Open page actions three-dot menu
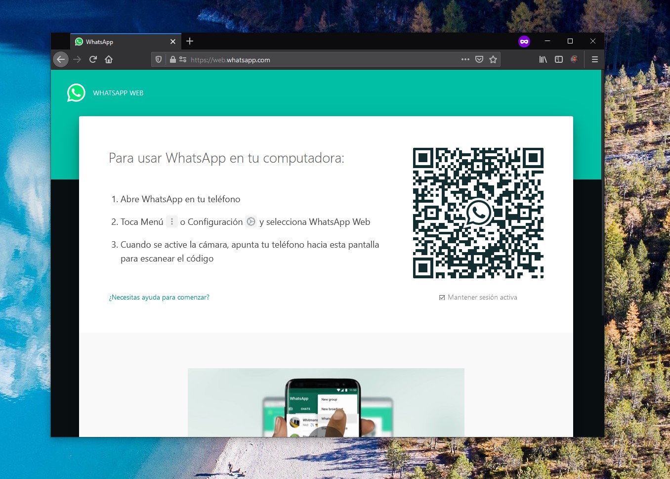 click(x=465, y=59)
